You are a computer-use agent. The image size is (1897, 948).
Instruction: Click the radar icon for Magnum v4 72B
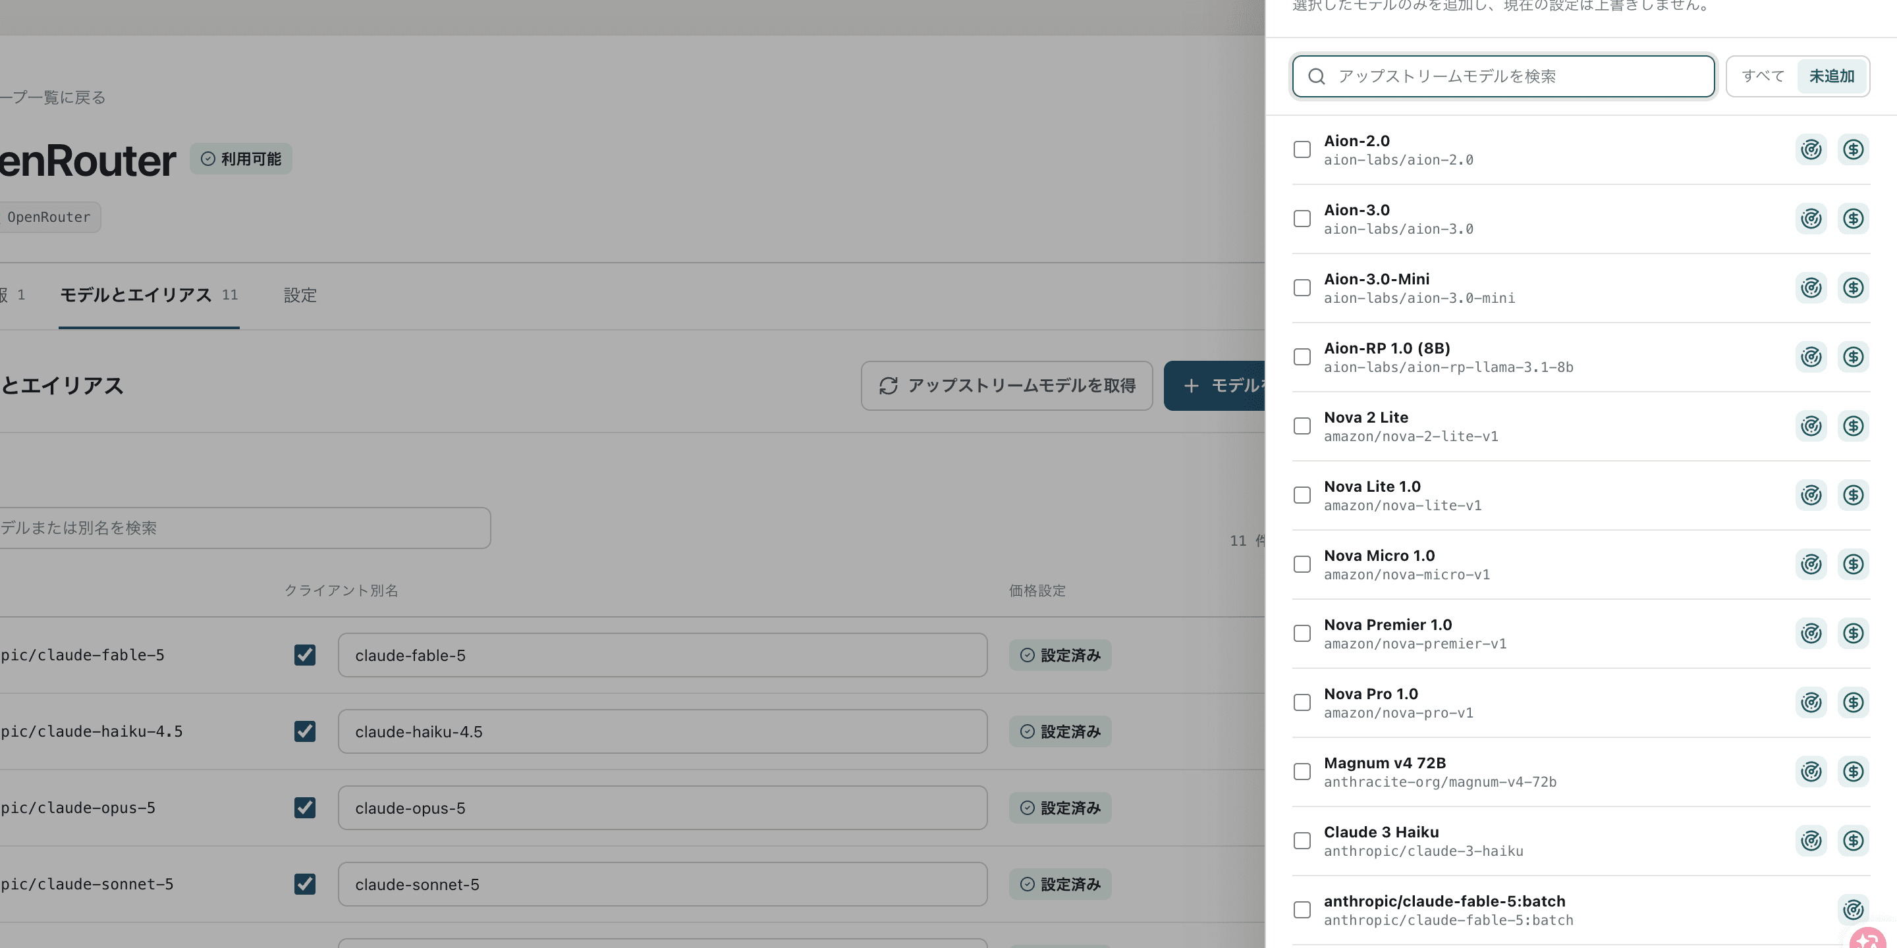point(1811,772)
